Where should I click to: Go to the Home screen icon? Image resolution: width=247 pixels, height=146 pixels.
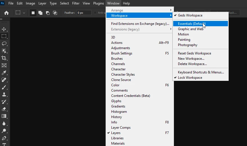point(6,13)
